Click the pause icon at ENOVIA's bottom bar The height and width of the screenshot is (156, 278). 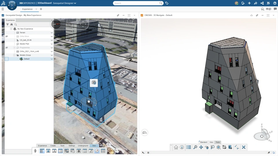pos(148,153)
